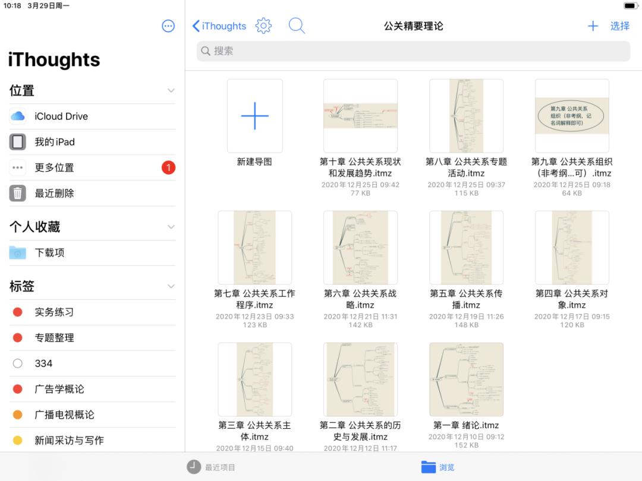This screenshot has height=481, width=642.
Task: Tap the search magnifier icon in the toolbar
Action: coord(297,26)
